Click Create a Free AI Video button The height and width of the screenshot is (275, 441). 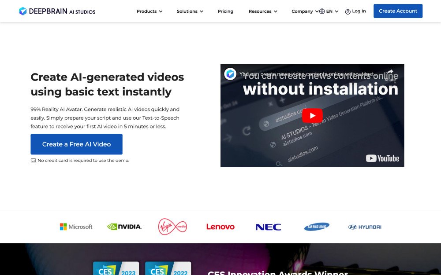pos(76,144)
